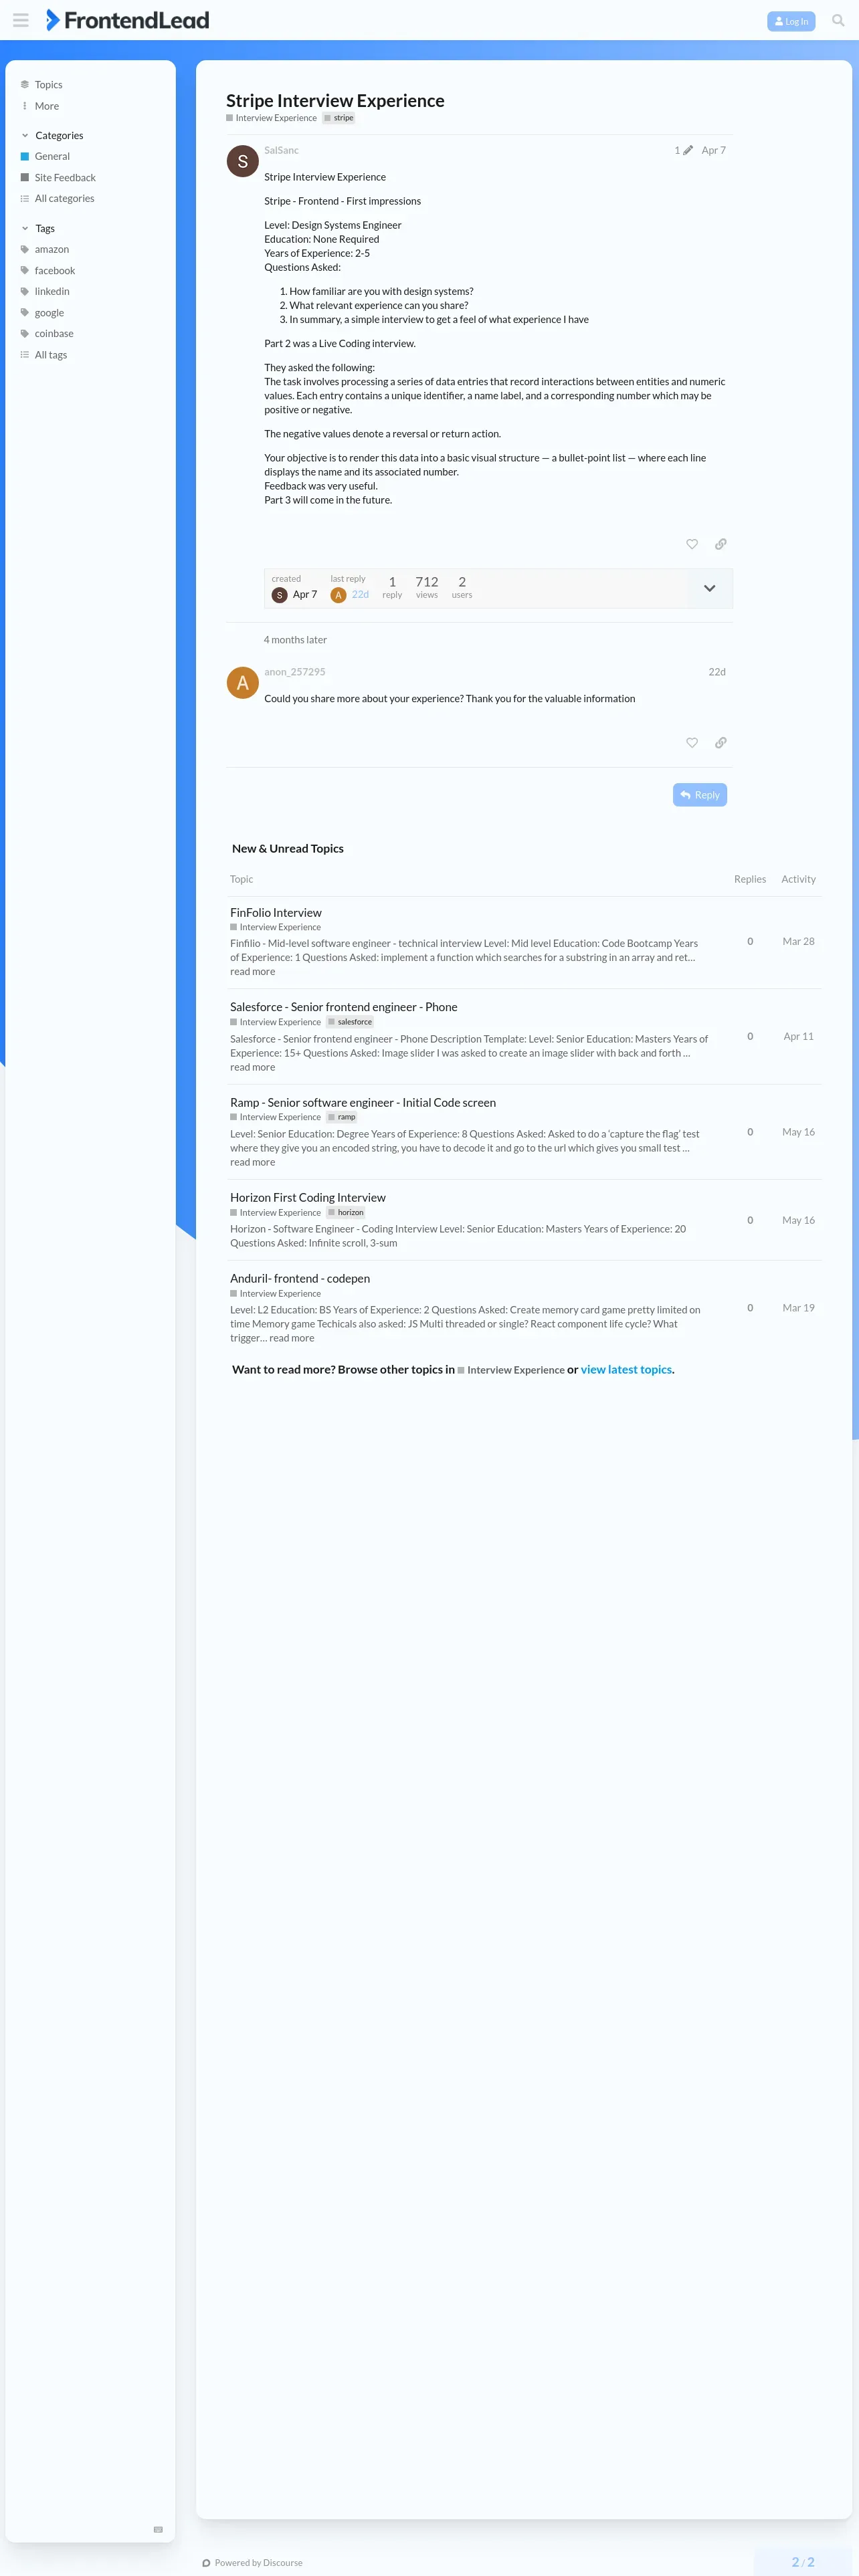Open the 2 / 2 topic progress indicator
Viewport: 859px width, 2576px height.
(x=803, y=2562)
